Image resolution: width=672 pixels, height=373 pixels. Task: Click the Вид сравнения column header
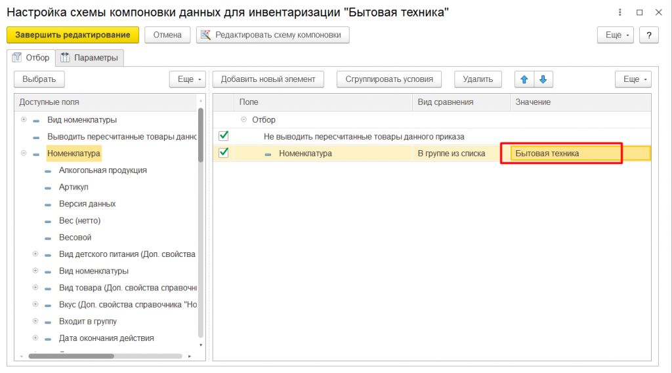coord(461,102)
